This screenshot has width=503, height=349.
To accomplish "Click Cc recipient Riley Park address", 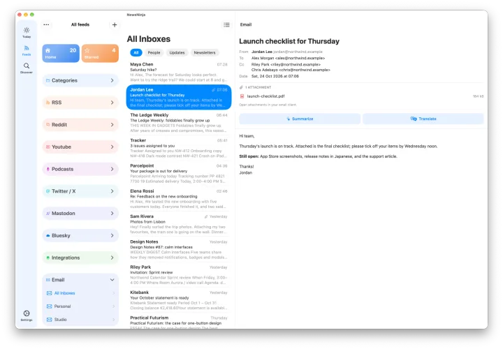I will click(286, 64).
